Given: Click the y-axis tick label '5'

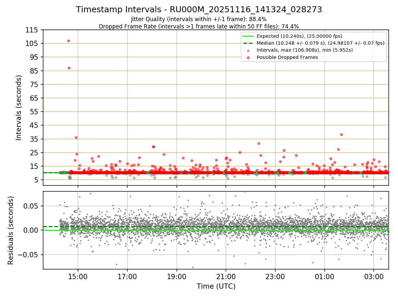Looking at the screenshot, I should tap(36, 180).
